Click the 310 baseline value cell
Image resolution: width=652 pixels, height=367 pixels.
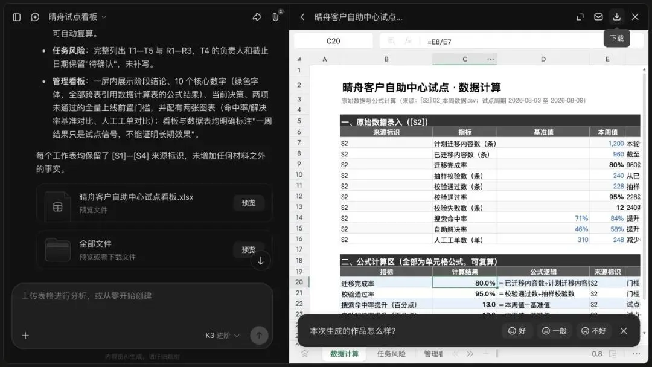[543, 240]
